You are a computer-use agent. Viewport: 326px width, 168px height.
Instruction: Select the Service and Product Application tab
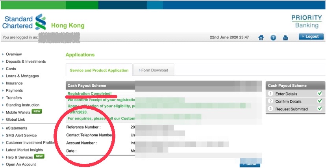99,70
